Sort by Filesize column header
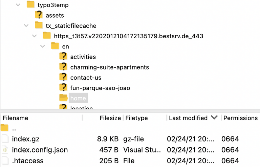 click(110, 118)
